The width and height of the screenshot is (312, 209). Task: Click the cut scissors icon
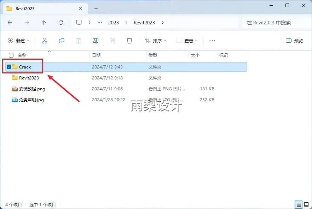click(x=45, y=41)
